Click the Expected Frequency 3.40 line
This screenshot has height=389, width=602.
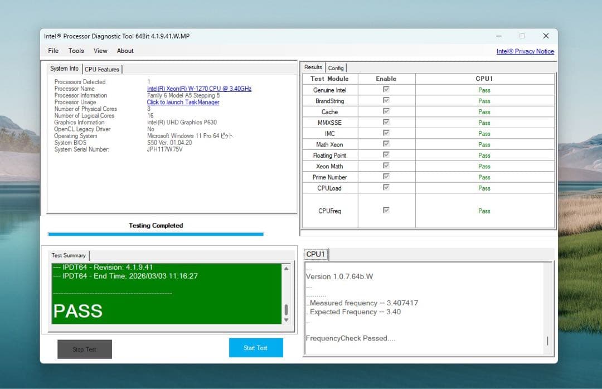353,312
